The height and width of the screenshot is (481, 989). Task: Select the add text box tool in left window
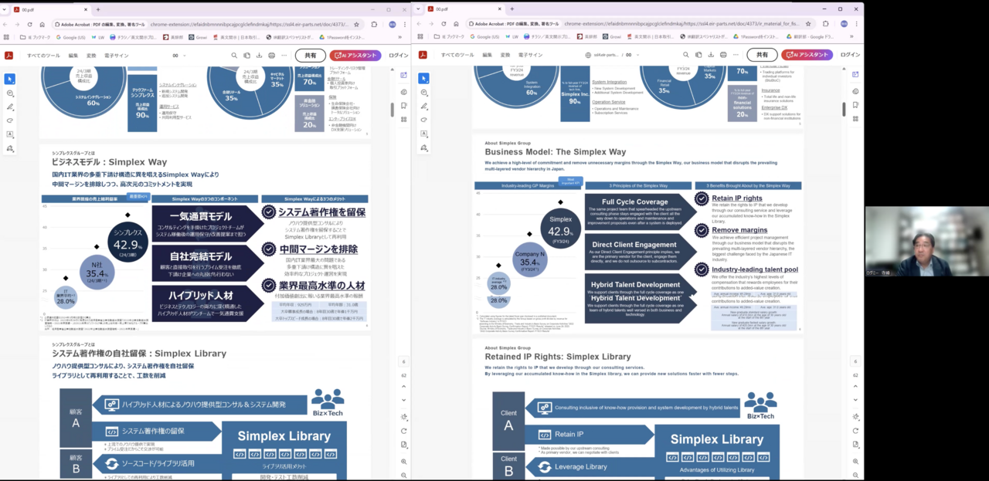(x=9, y=134)
